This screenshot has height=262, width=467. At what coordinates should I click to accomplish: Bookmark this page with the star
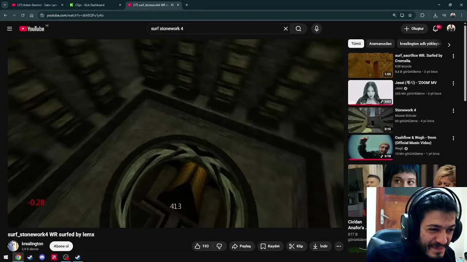coord(410,15)
